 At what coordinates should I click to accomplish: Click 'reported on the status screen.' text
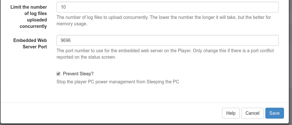coord(86,57)
